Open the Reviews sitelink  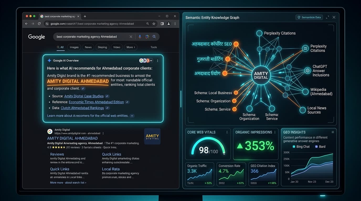coord(57,154)
